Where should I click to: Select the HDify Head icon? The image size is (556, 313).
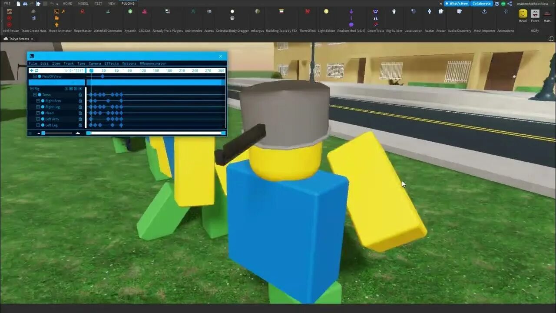pyautogui.click(x=523, y=13)
